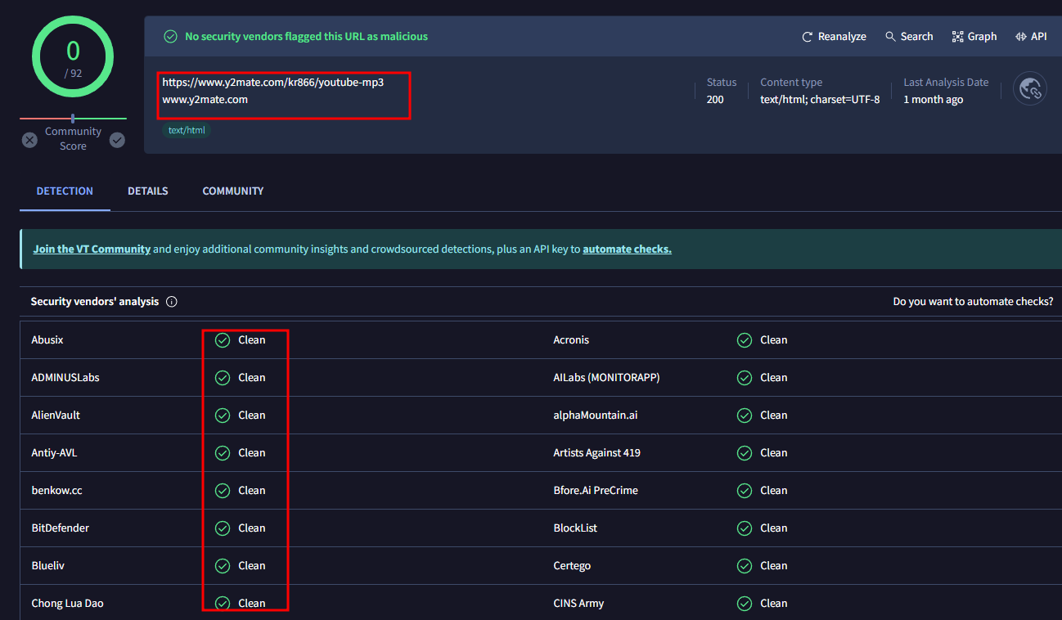
Task: Click the Clean check icon for ADMINUSLabs
Action: [x=223, y=378]
